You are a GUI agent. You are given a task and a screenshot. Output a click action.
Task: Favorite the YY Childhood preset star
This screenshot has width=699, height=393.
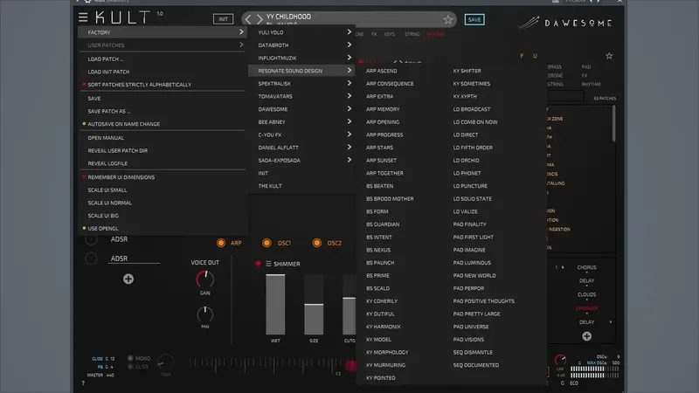(448, 19)
